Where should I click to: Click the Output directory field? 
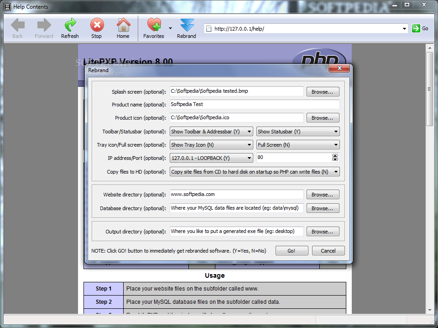pos(237,231)
